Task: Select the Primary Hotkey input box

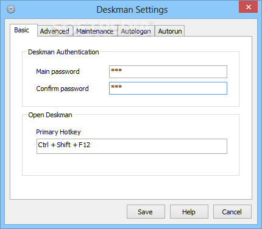Action: click(x=132, y=146)
